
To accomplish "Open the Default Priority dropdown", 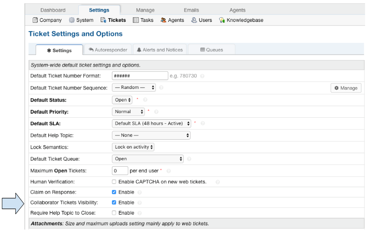I will pyautogui.click(x=129, y=112).
